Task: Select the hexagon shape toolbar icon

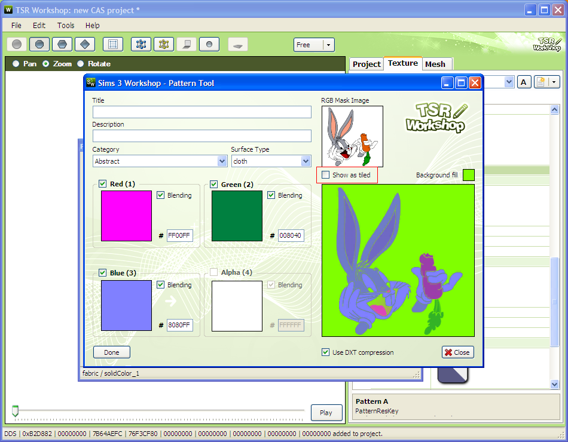Action: [62, 45]
